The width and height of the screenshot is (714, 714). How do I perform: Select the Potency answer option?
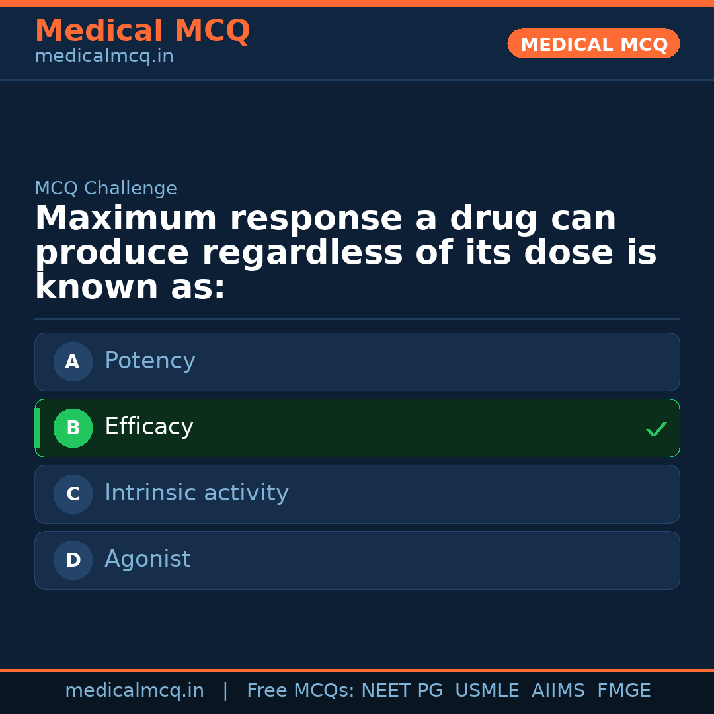coord(150,361)
